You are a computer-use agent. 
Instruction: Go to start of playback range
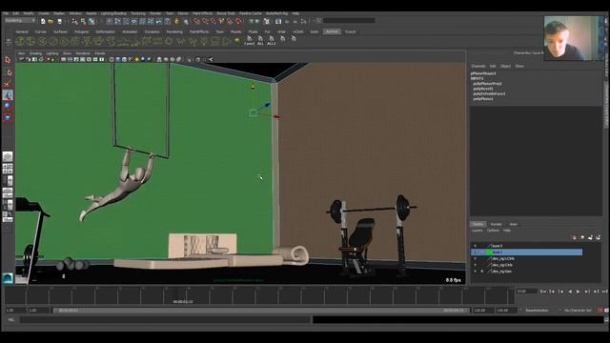pyautogui.click(x=543, y=292)
